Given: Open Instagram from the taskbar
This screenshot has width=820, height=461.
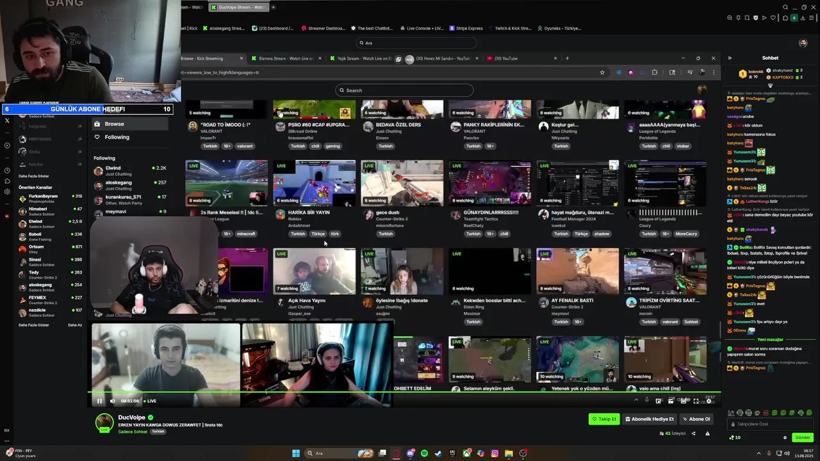Looking at the screenshot, I should click(x=495, y=453).
